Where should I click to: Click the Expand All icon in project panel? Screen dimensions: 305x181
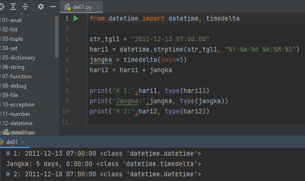[13, 7]
